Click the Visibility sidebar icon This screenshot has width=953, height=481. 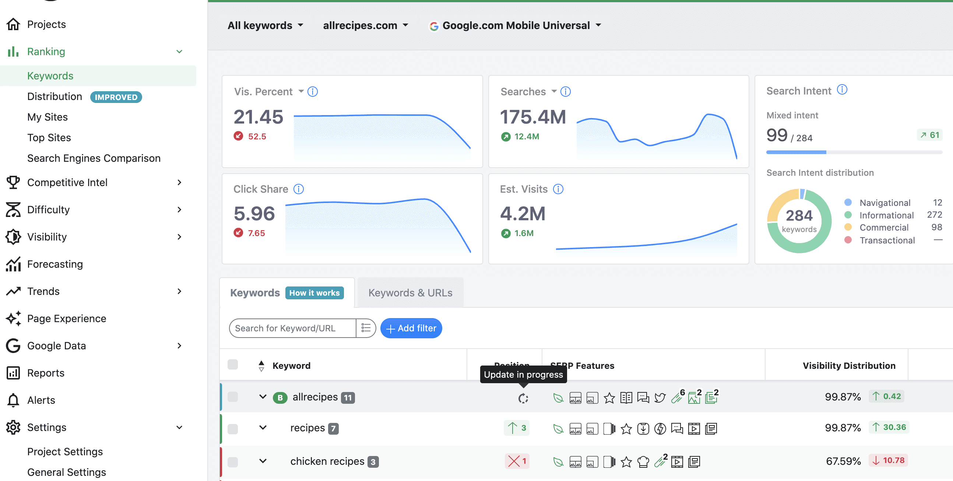(x=13, y=237)
